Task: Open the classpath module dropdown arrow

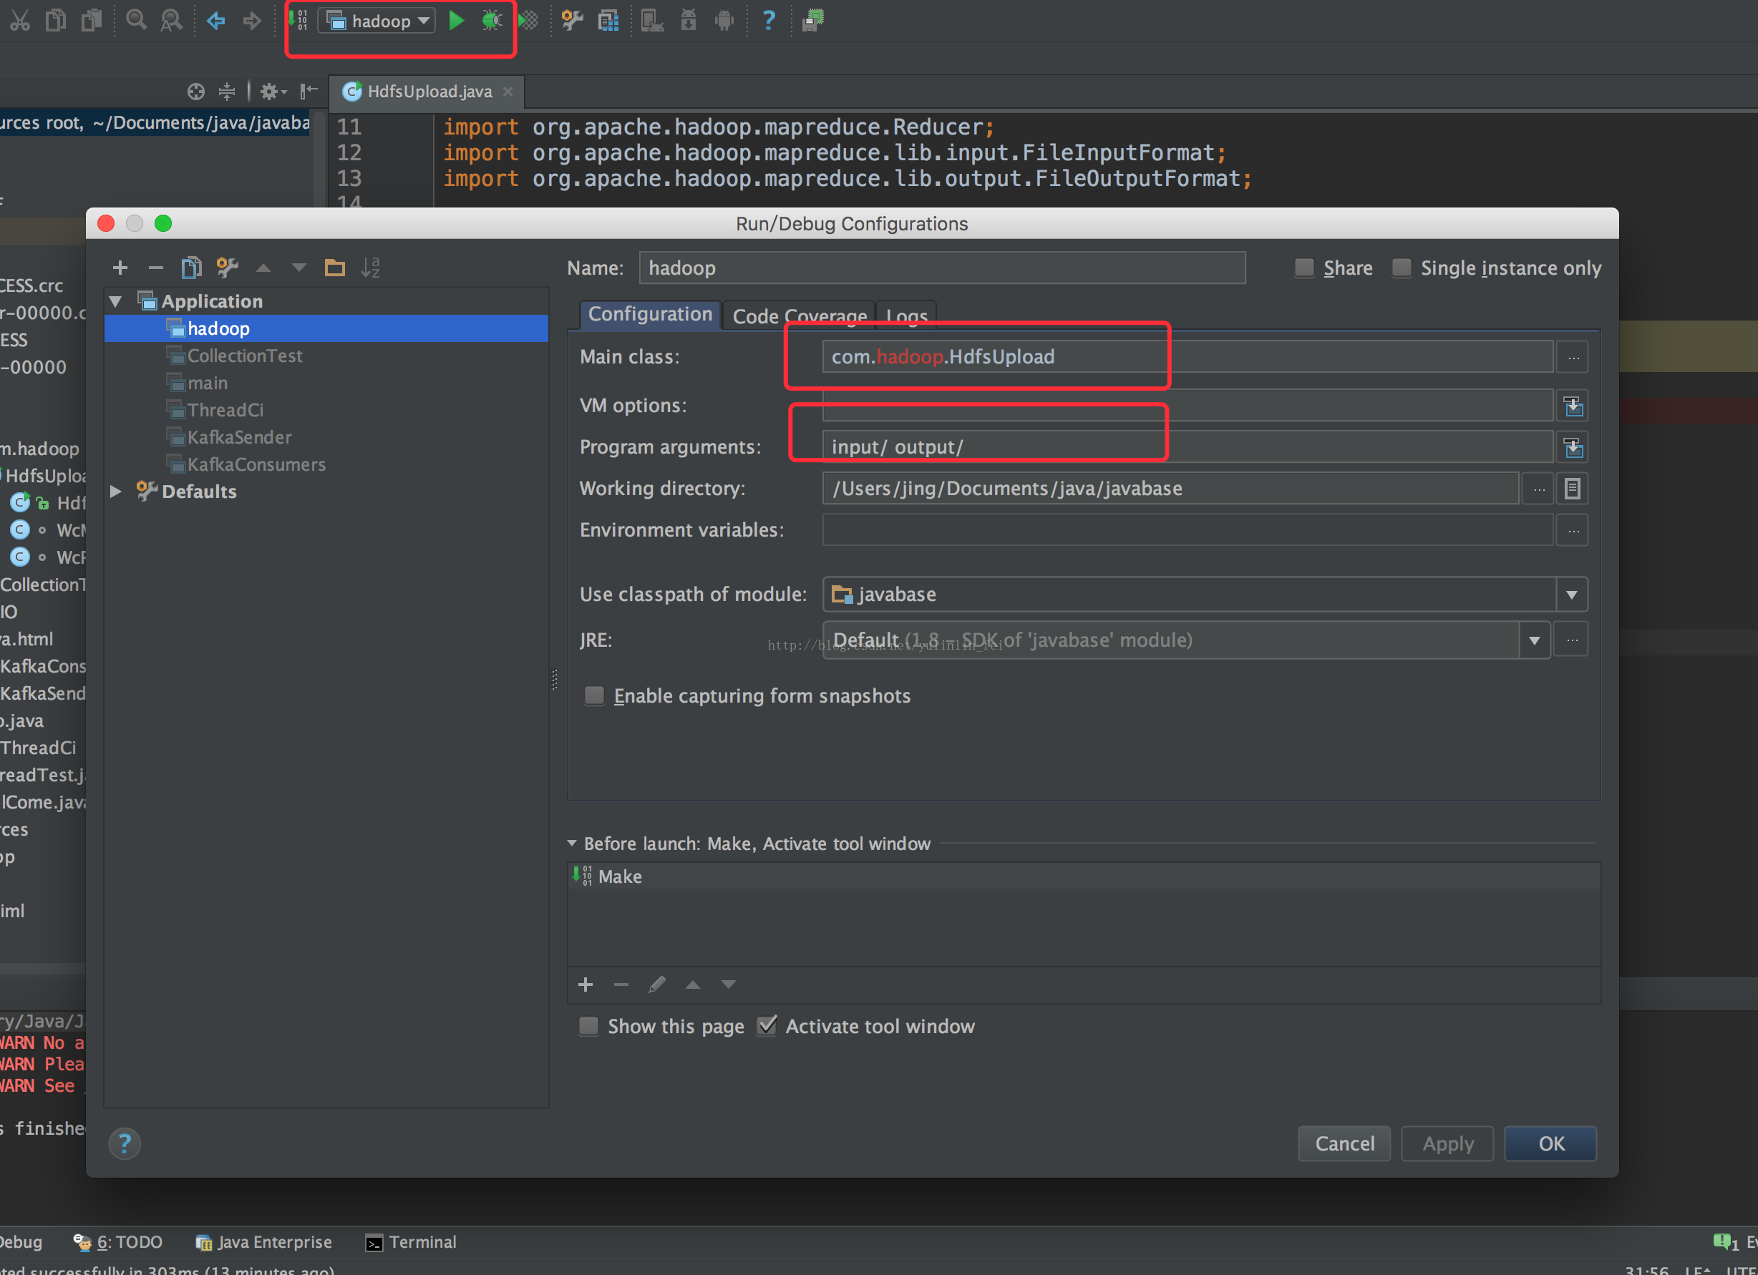Action: 1572,595
